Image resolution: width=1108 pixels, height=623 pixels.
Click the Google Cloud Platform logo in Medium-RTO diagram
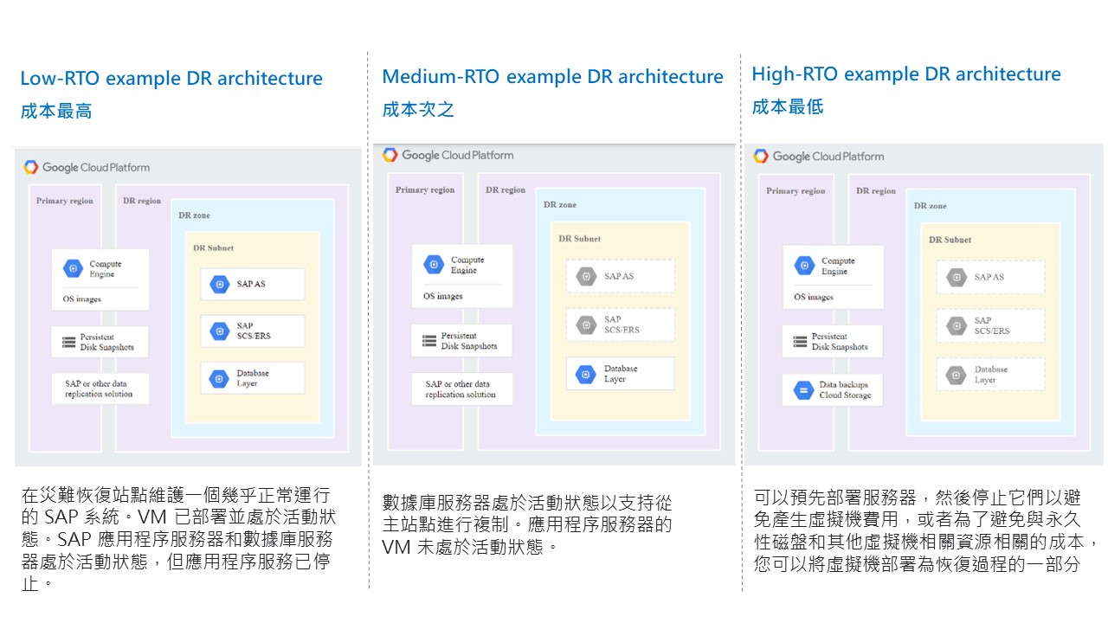448,156
